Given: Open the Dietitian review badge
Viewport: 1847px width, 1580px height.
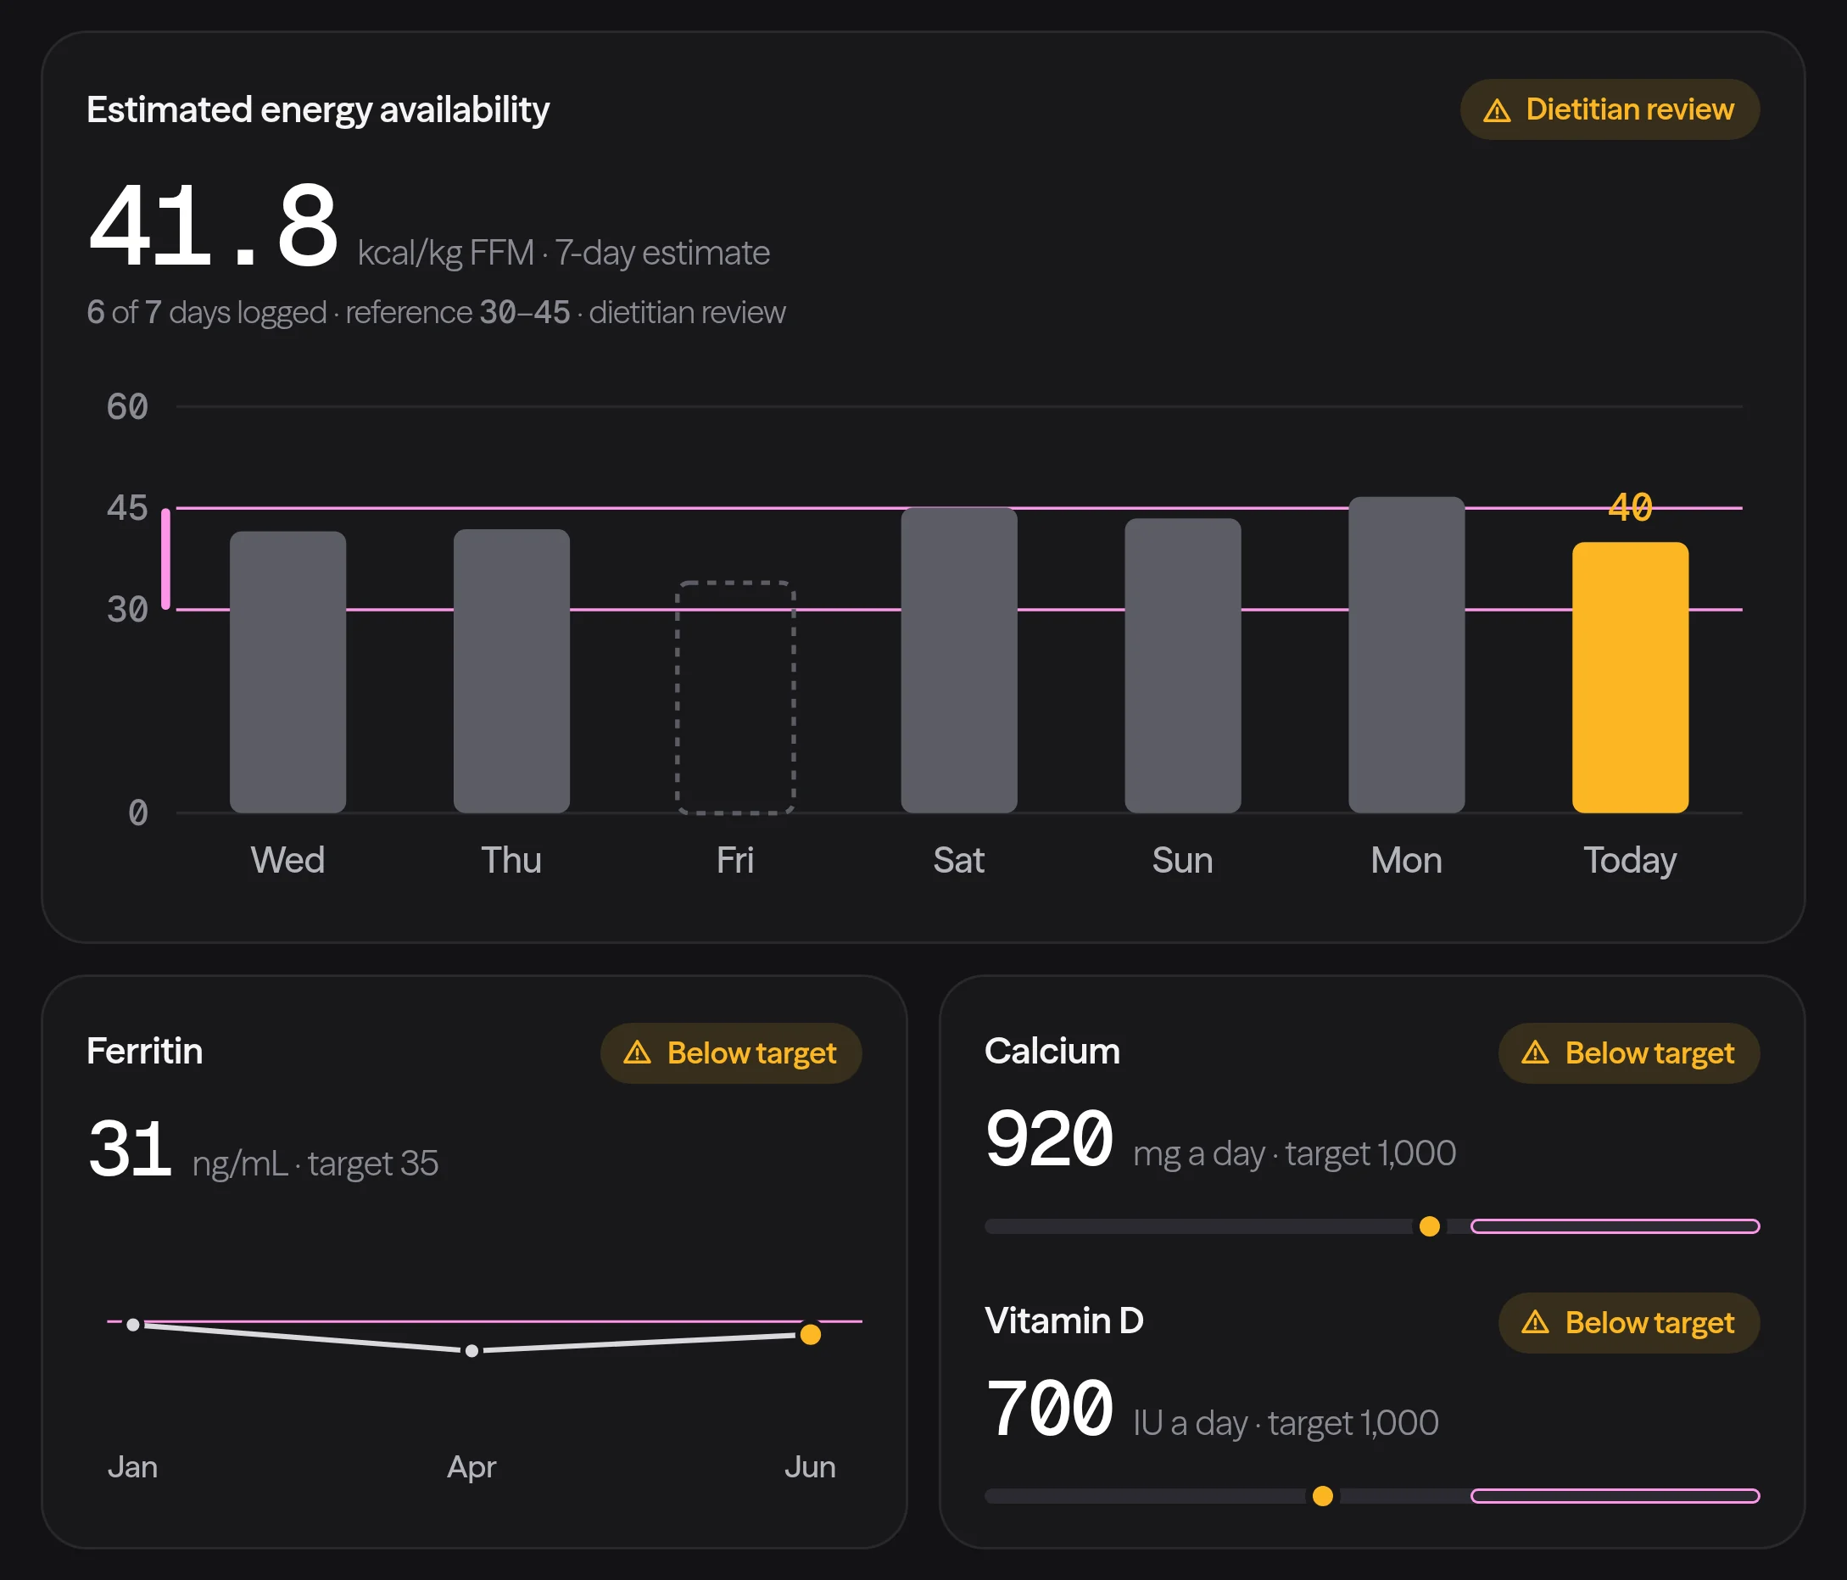Looking at the screenshot, I should [x=1609, y=109].
